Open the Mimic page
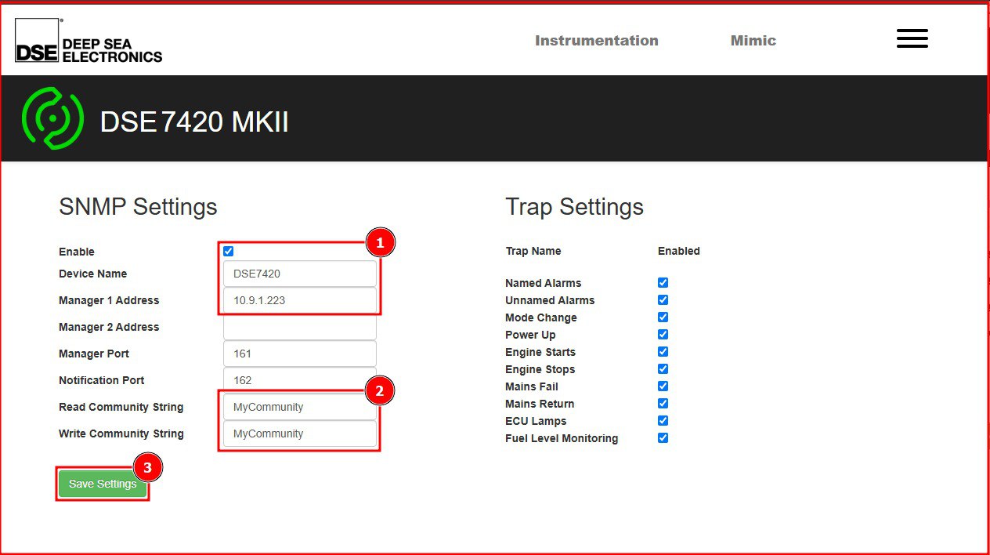 pyautogui.click(x=753, y=41)
